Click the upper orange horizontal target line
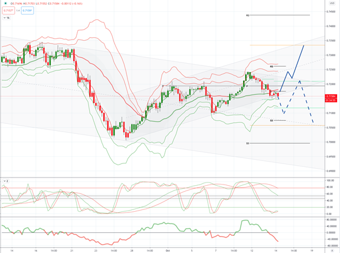The height and width of the screenshot is (253, 340). pos(287,45)
